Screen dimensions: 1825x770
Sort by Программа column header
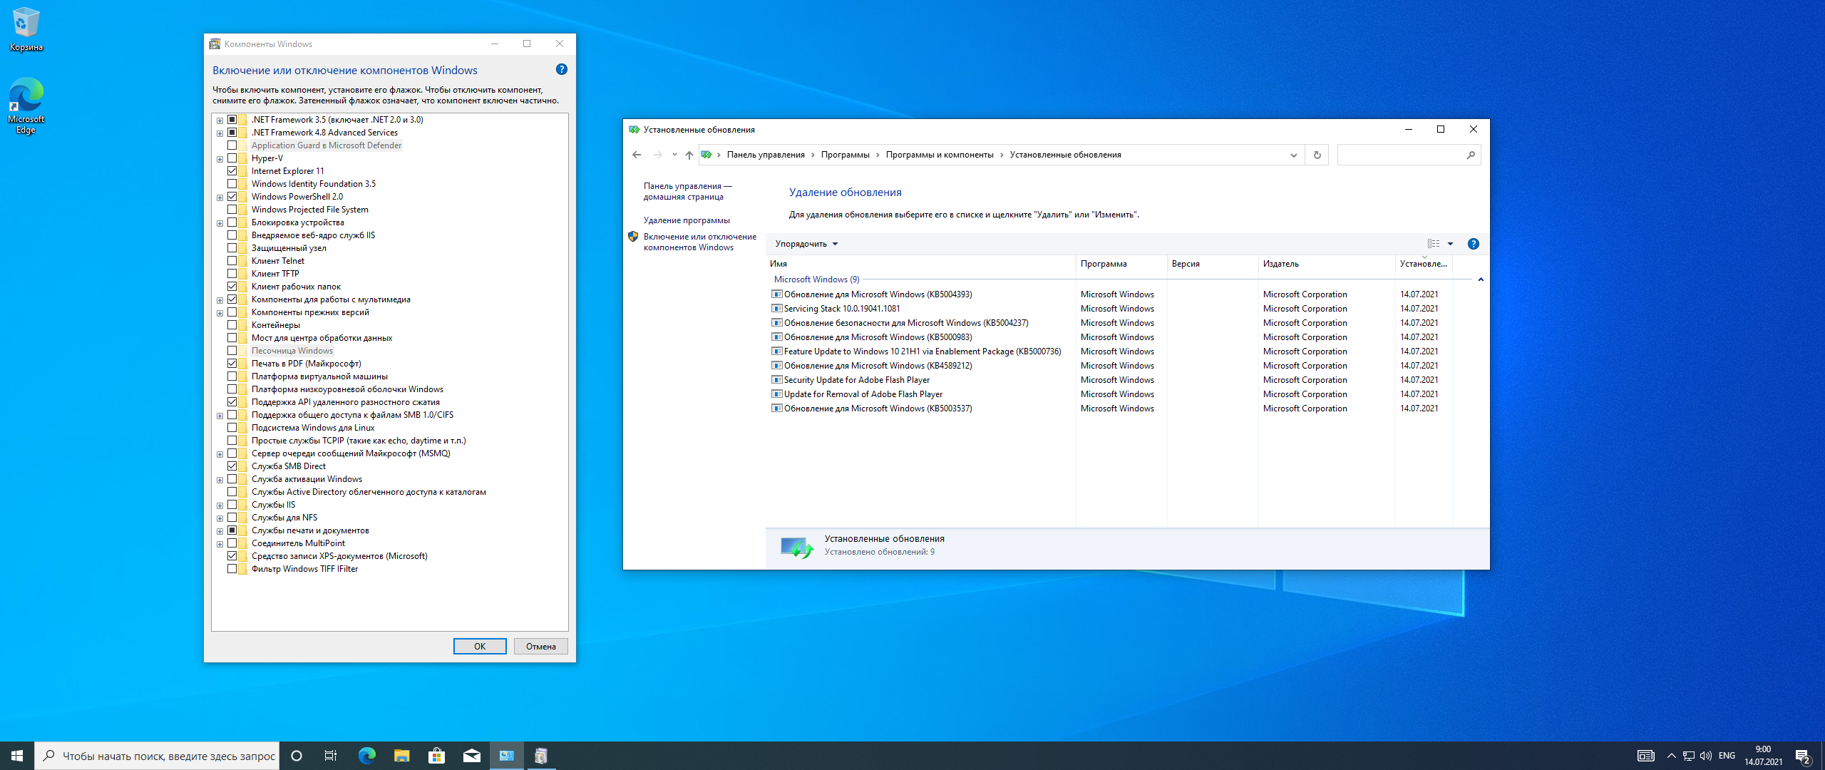(x=1121, y=264)
